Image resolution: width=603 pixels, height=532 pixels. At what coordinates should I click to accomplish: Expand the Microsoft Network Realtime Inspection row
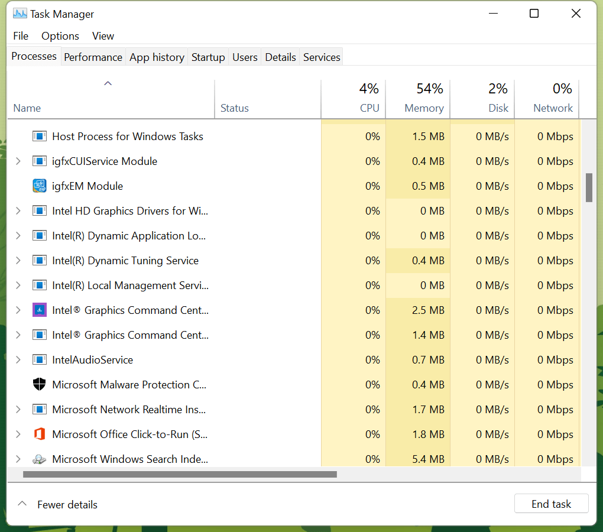pos(18,410)
